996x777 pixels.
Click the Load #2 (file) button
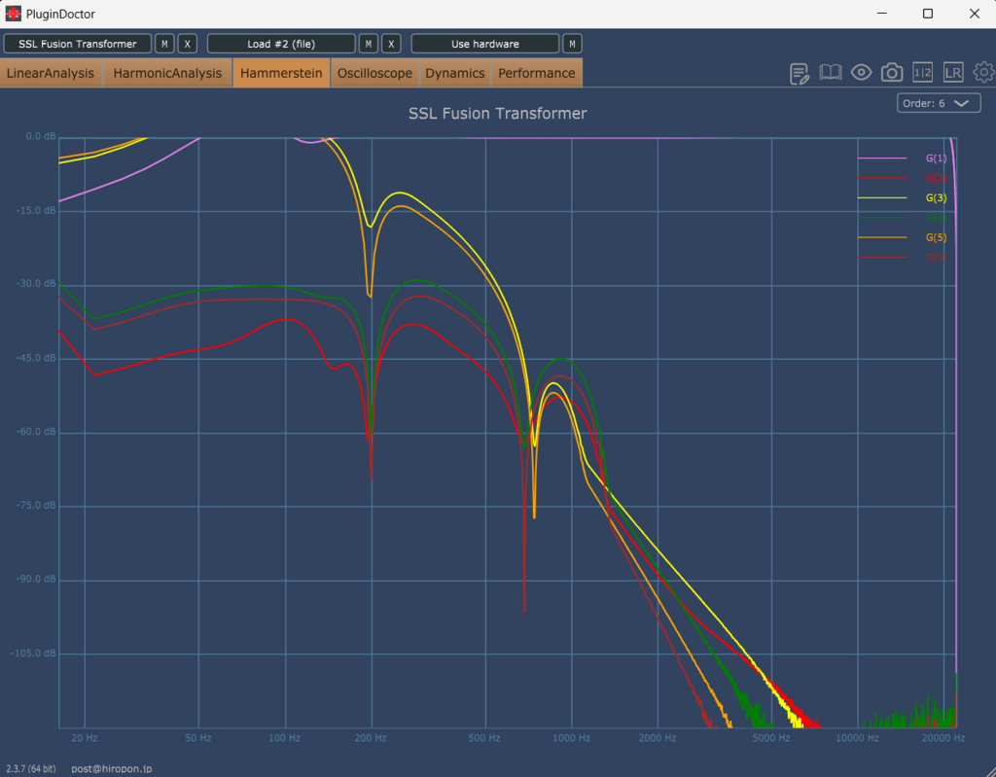(281, 44)
